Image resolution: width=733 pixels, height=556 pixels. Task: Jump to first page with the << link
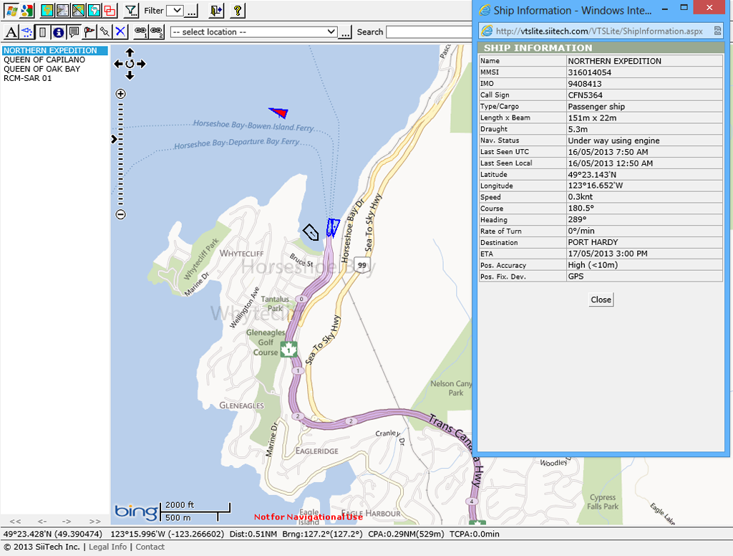pos(16,521)
